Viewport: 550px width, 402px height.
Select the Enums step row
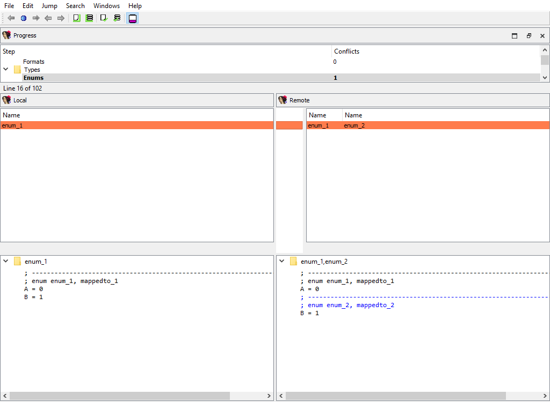click(x=33, y=78)
